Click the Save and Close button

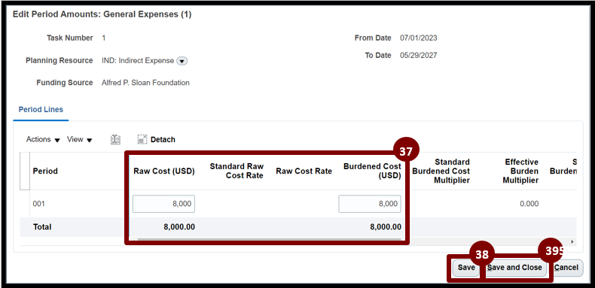[x=514, y=268]
